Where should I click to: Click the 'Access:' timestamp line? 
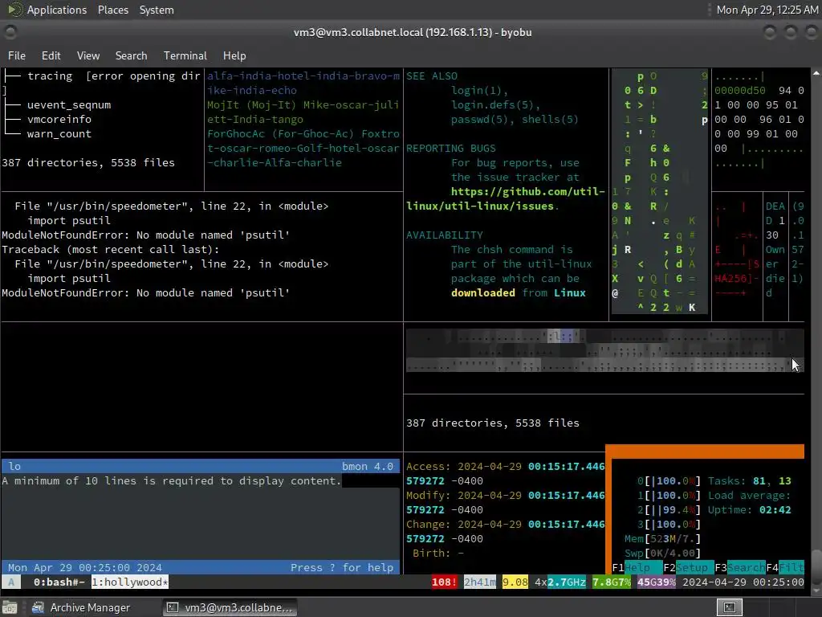click(x=506, y=467)
